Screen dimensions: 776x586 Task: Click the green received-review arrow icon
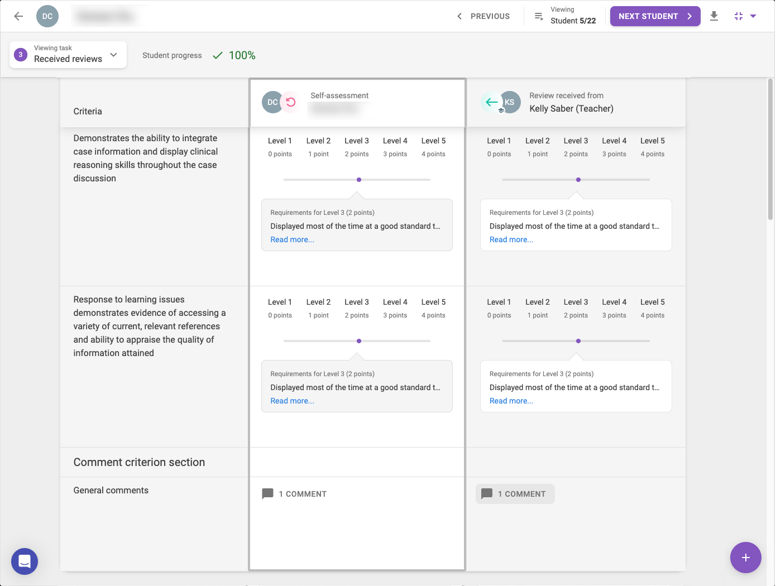491,102
